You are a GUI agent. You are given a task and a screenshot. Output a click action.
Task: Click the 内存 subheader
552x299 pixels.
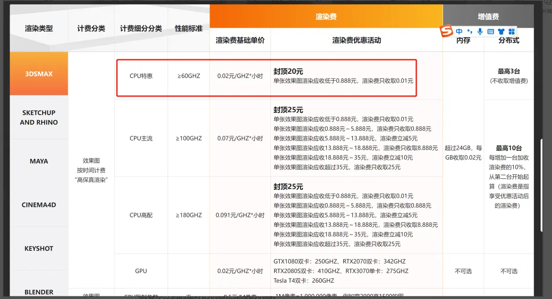[x=463, y=40]
